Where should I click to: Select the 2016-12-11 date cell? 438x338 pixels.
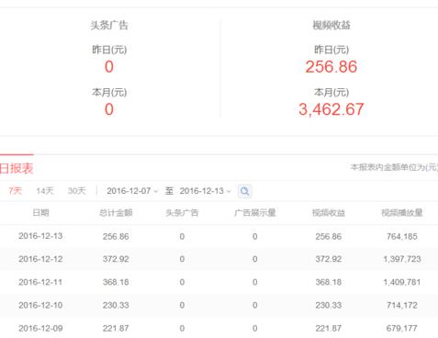40,282
